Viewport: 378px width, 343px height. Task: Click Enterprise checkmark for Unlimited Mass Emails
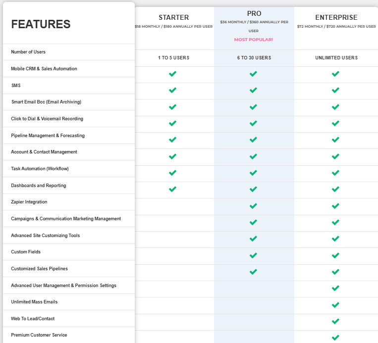(335, 305)
